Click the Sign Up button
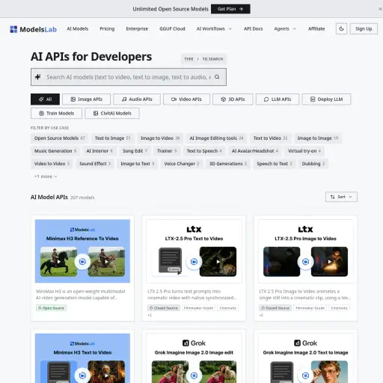383x383 pixels. (364, 29)
